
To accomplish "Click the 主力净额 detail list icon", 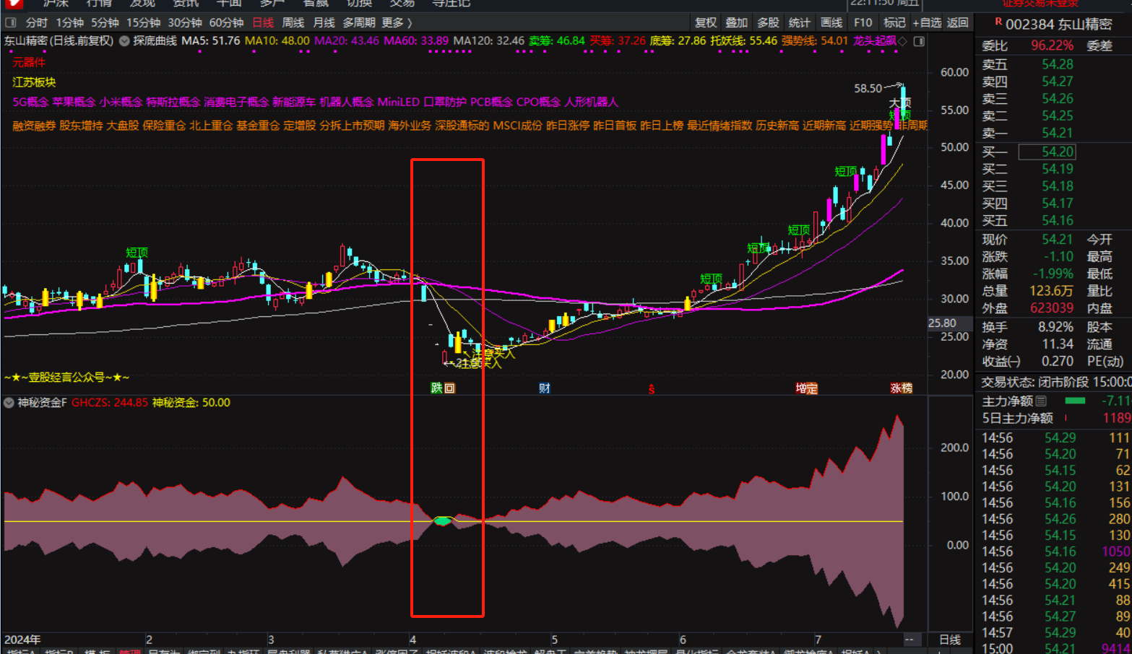I will (1041, 401).
